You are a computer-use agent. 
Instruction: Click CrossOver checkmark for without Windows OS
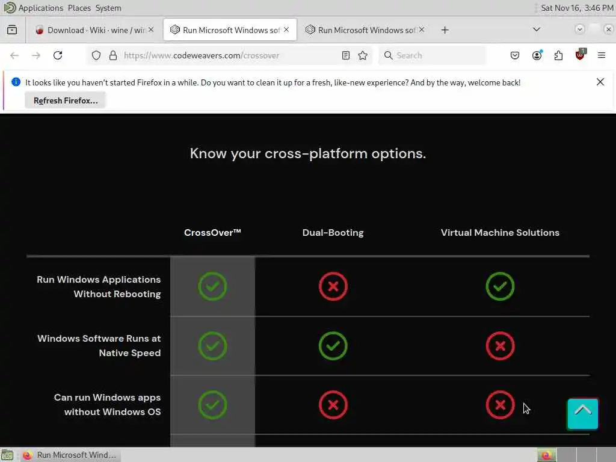tap(212, 405)
